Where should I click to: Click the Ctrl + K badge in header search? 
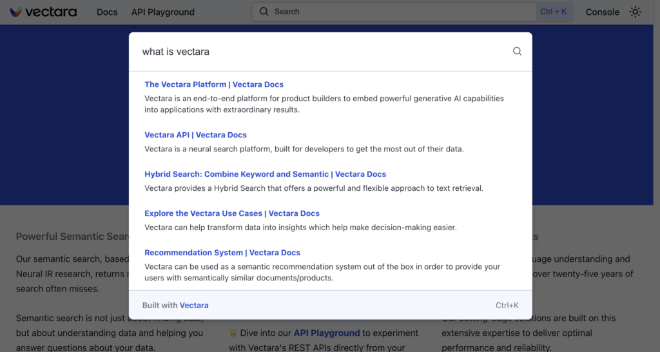click(553, 12)
